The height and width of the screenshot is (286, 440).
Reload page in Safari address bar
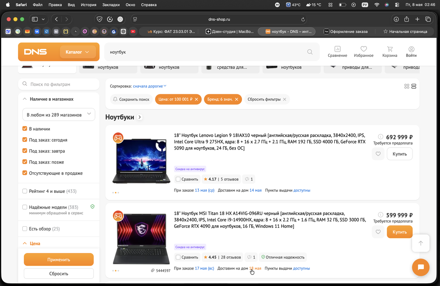point(303,19)
